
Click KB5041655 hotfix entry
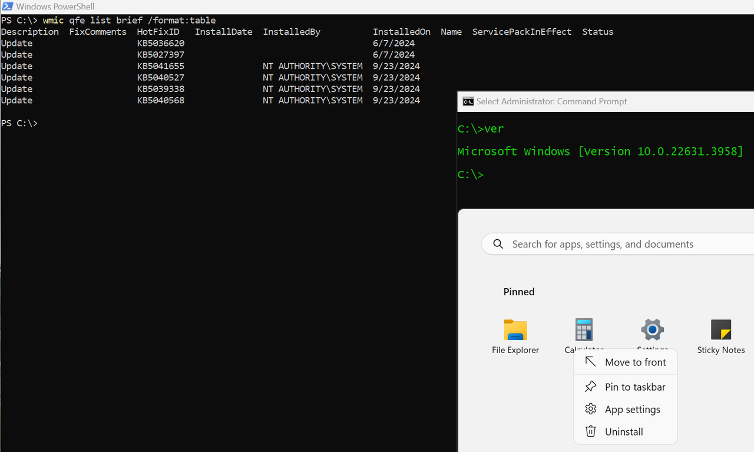point(161,66)
